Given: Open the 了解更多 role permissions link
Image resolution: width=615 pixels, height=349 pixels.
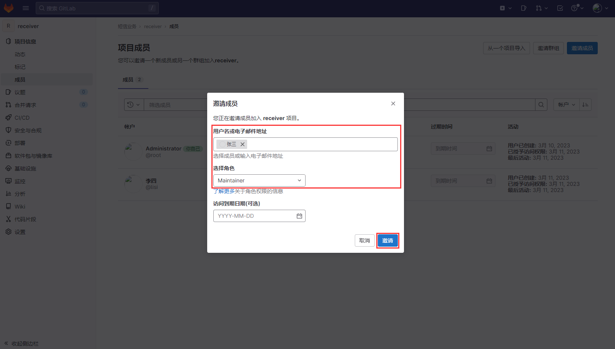Looking at the screenshot, I should coord(224,191).
